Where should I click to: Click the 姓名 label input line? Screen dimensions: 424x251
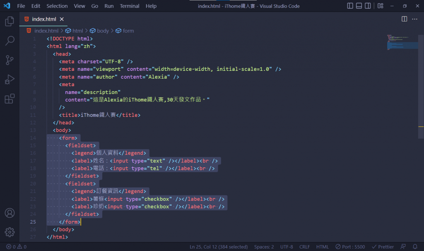pyautogui.click(x=145, y=161)
